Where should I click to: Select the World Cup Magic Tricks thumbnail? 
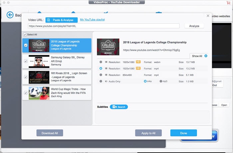coord(39,93)
